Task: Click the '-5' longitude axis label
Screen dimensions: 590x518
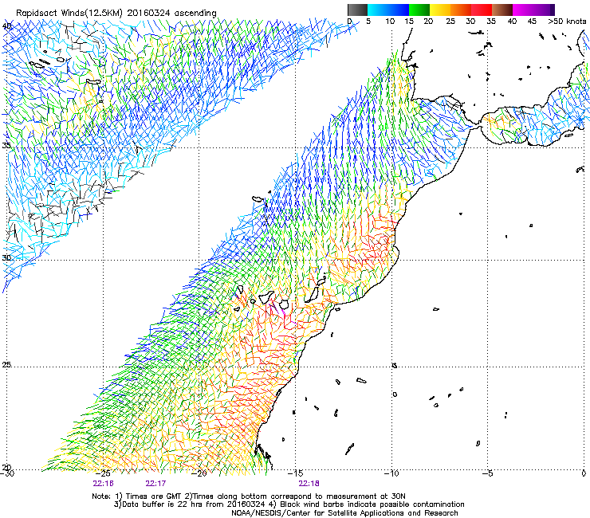Action: pos(487,473)
